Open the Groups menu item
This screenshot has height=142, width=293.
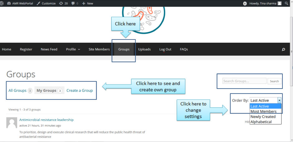[x=124, y=49]
